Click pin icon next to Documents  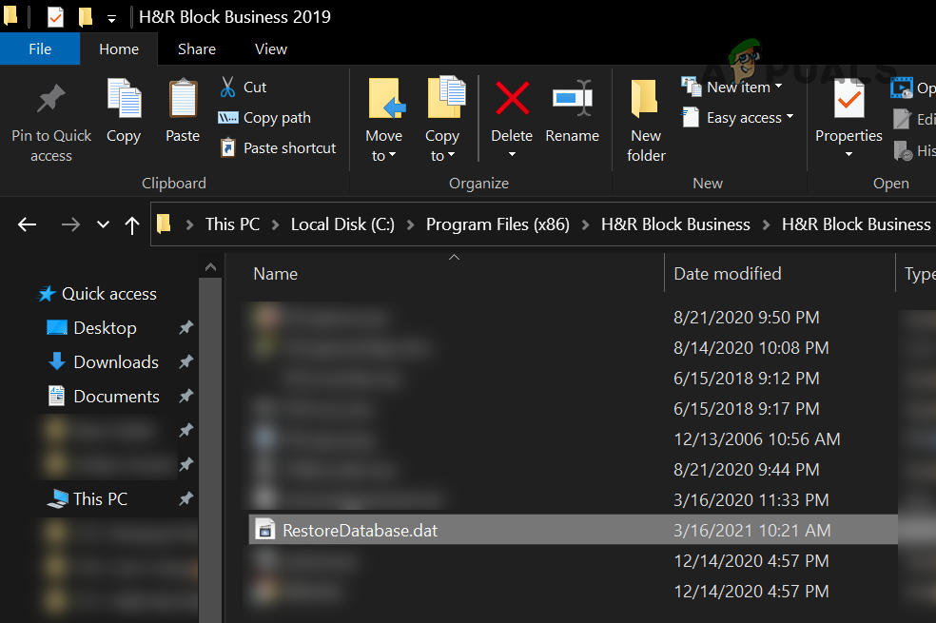(186, 395)
